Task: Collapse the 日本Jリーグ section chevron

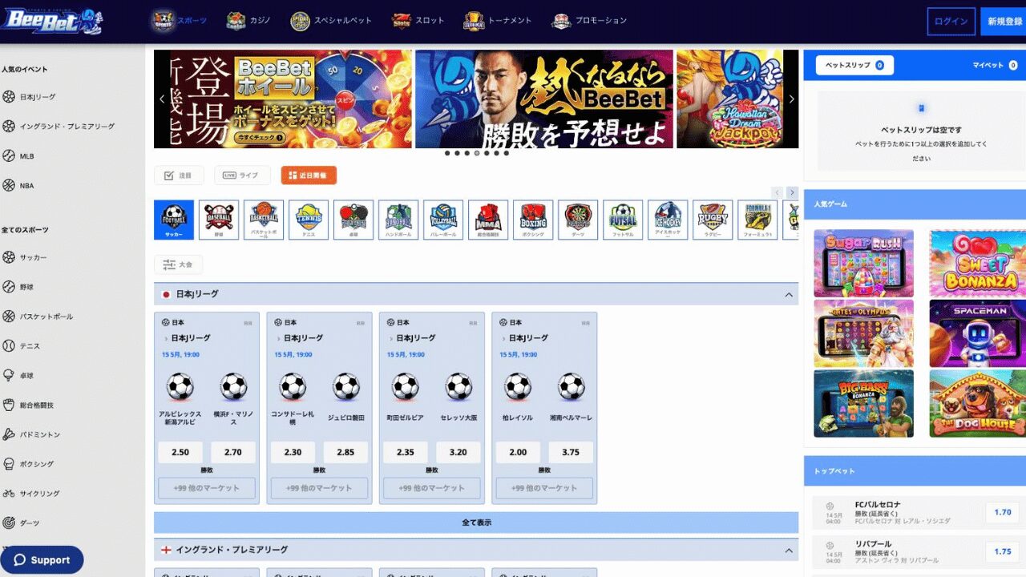Action: coord(789,295)
